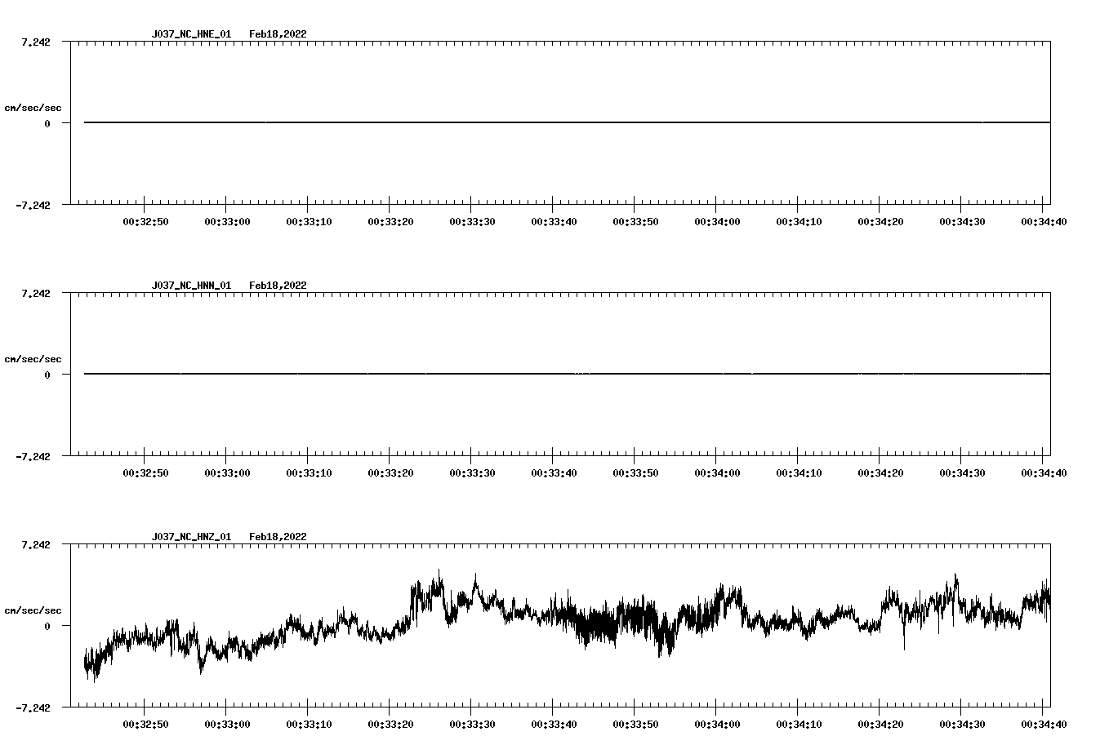This screenshot has width=1109, height=754.
Task: Click 00:34:30 tick label on HNE plot
Action: point(962,221)
